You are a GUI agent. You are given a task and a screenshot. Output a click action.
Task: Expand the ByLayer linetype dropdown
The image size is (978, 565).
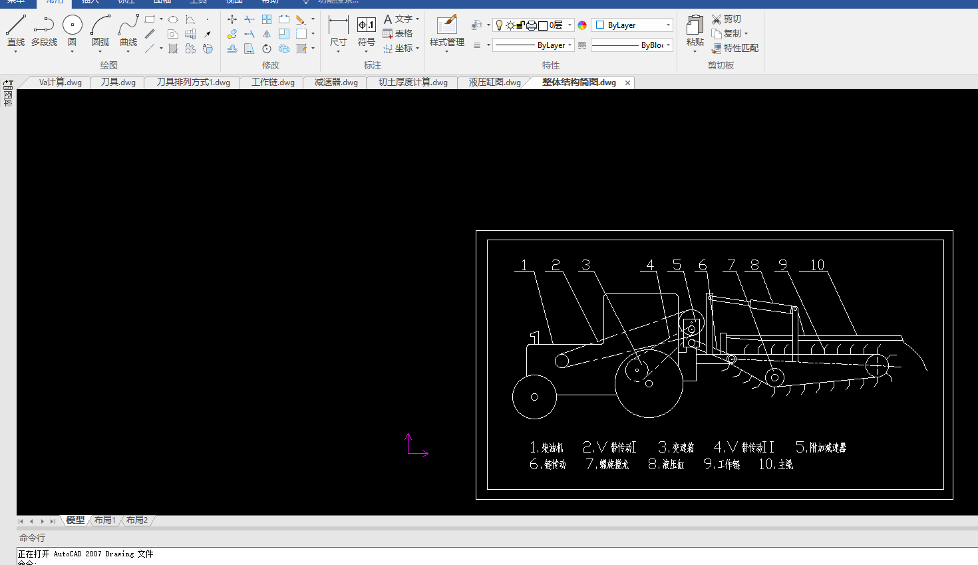click(570, 45)
